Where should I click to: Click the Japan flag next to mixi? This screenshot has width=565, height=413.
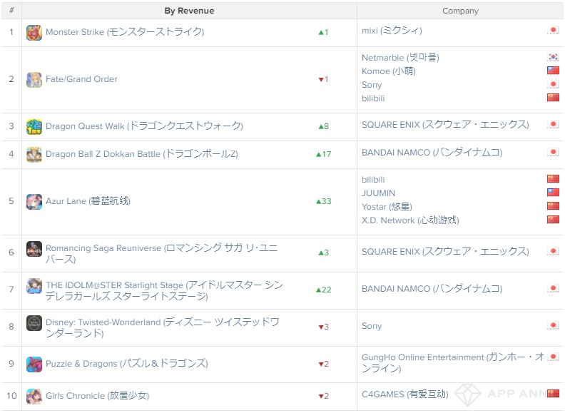click(x=553, y=30)
